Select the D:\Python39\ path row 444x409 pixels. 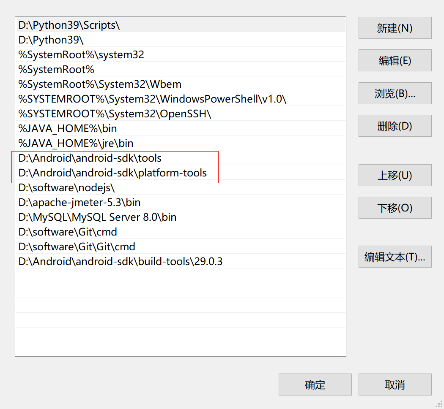coord(181,40)
